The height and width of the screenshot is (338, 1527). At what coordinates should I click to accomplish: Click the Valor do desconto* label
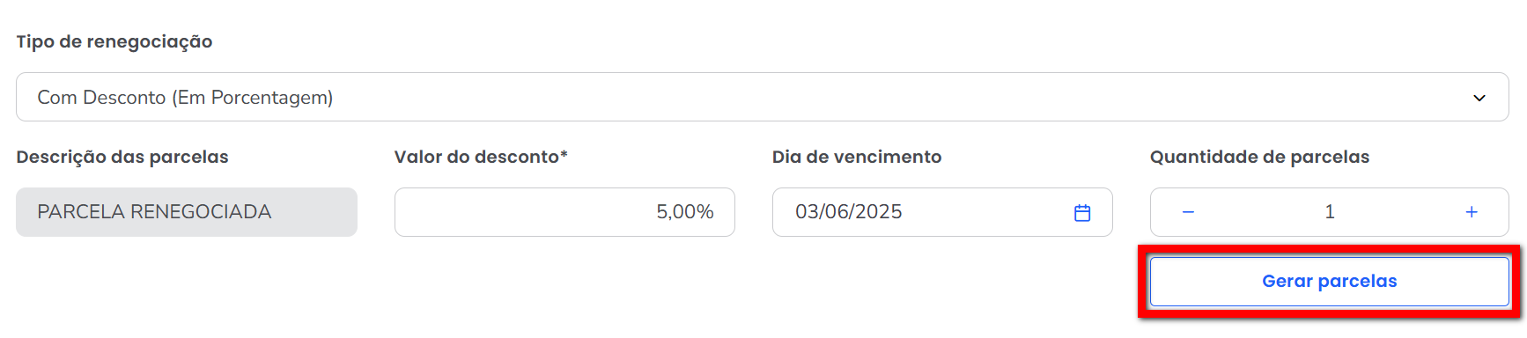481,158
